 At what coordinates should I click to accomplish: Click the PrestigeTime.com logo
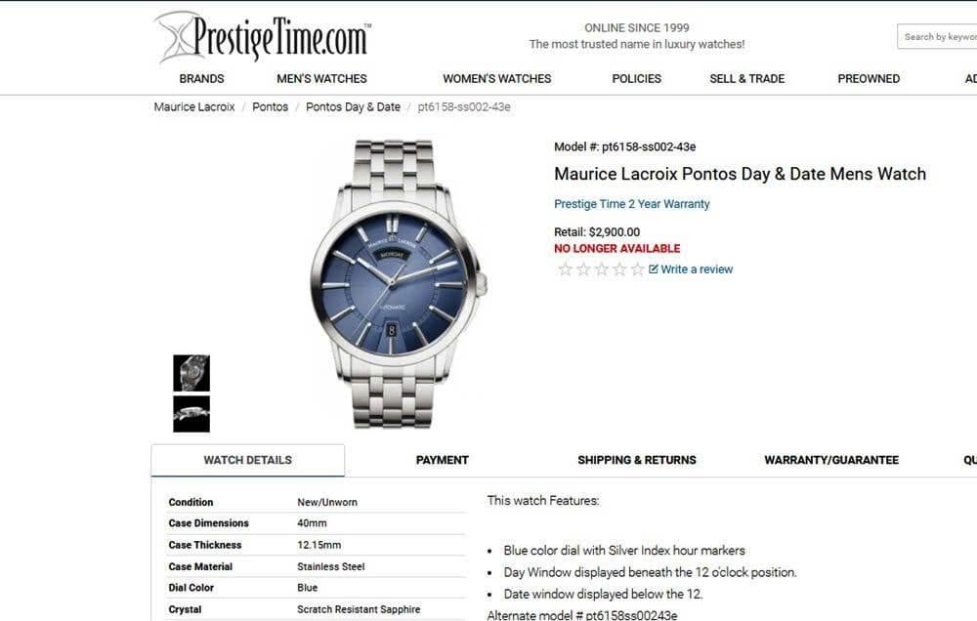coord(263,37)
